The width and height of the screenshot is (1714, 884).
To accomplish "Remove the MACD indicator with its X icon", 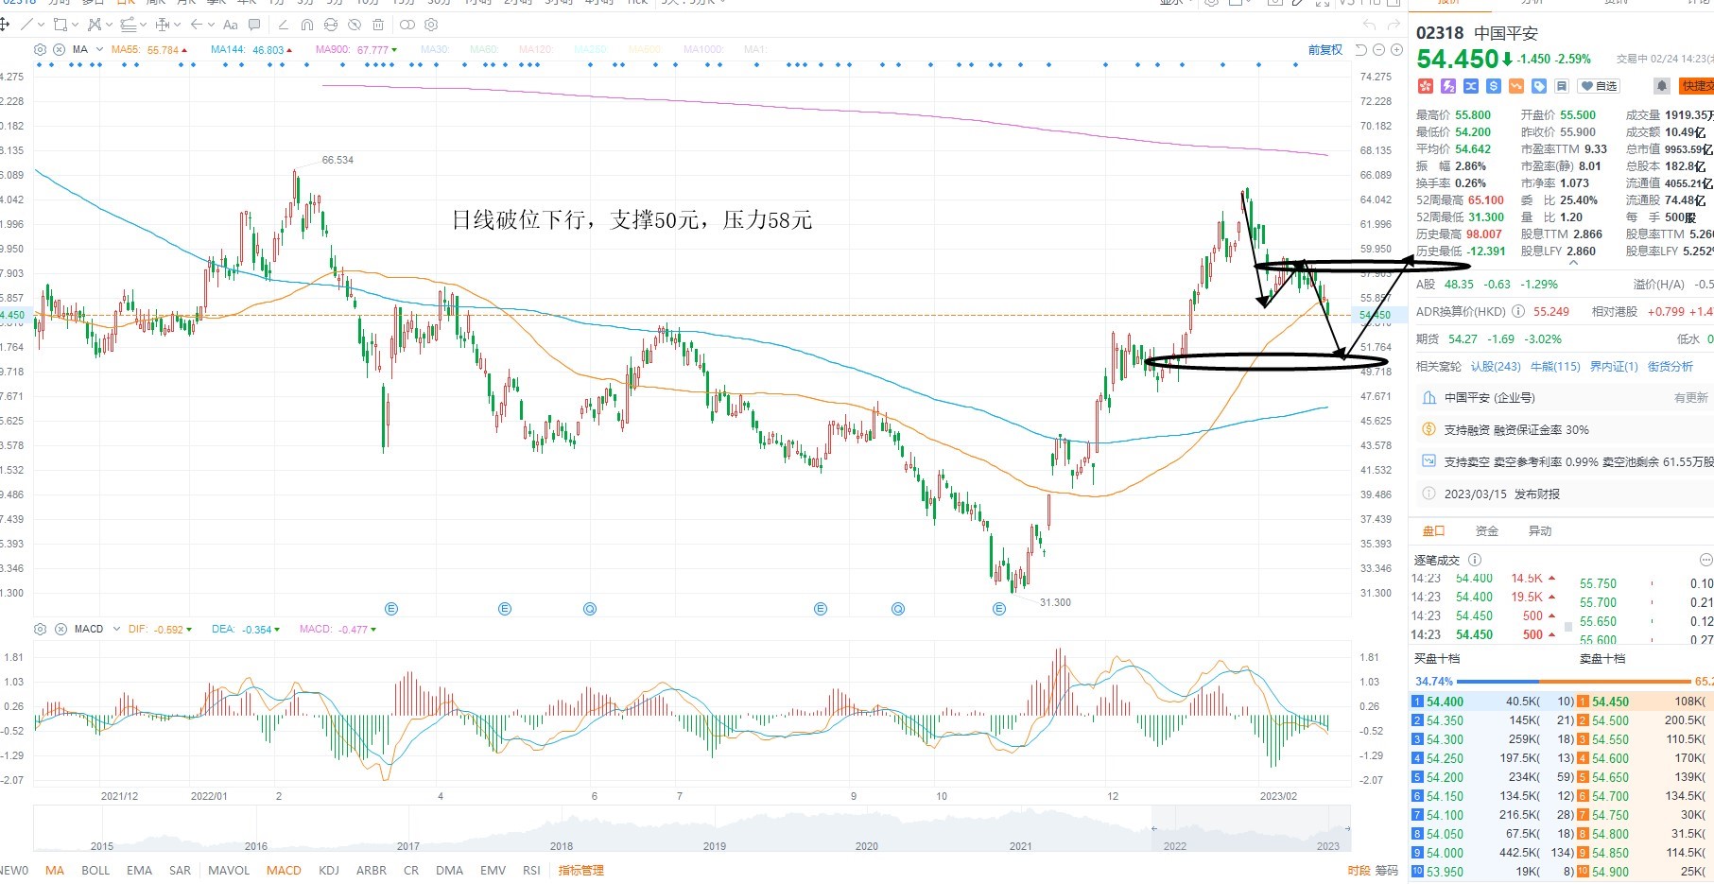I will [61, 629].
